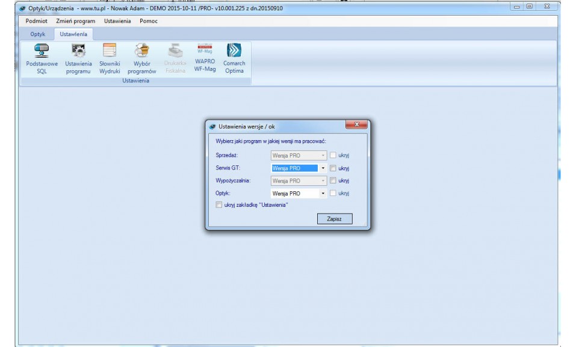Image resolution: width=576 pixels, height=347 pixels.
Task: Expand the Serwis GT version dropdown
Action: coord(323,168)
